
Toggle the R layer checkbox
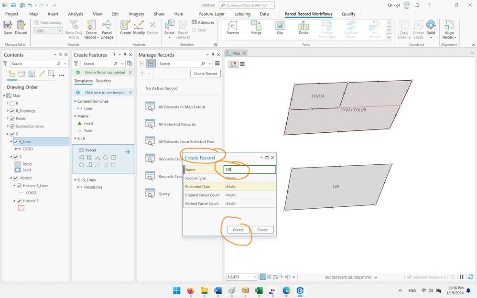pos(12,103)
